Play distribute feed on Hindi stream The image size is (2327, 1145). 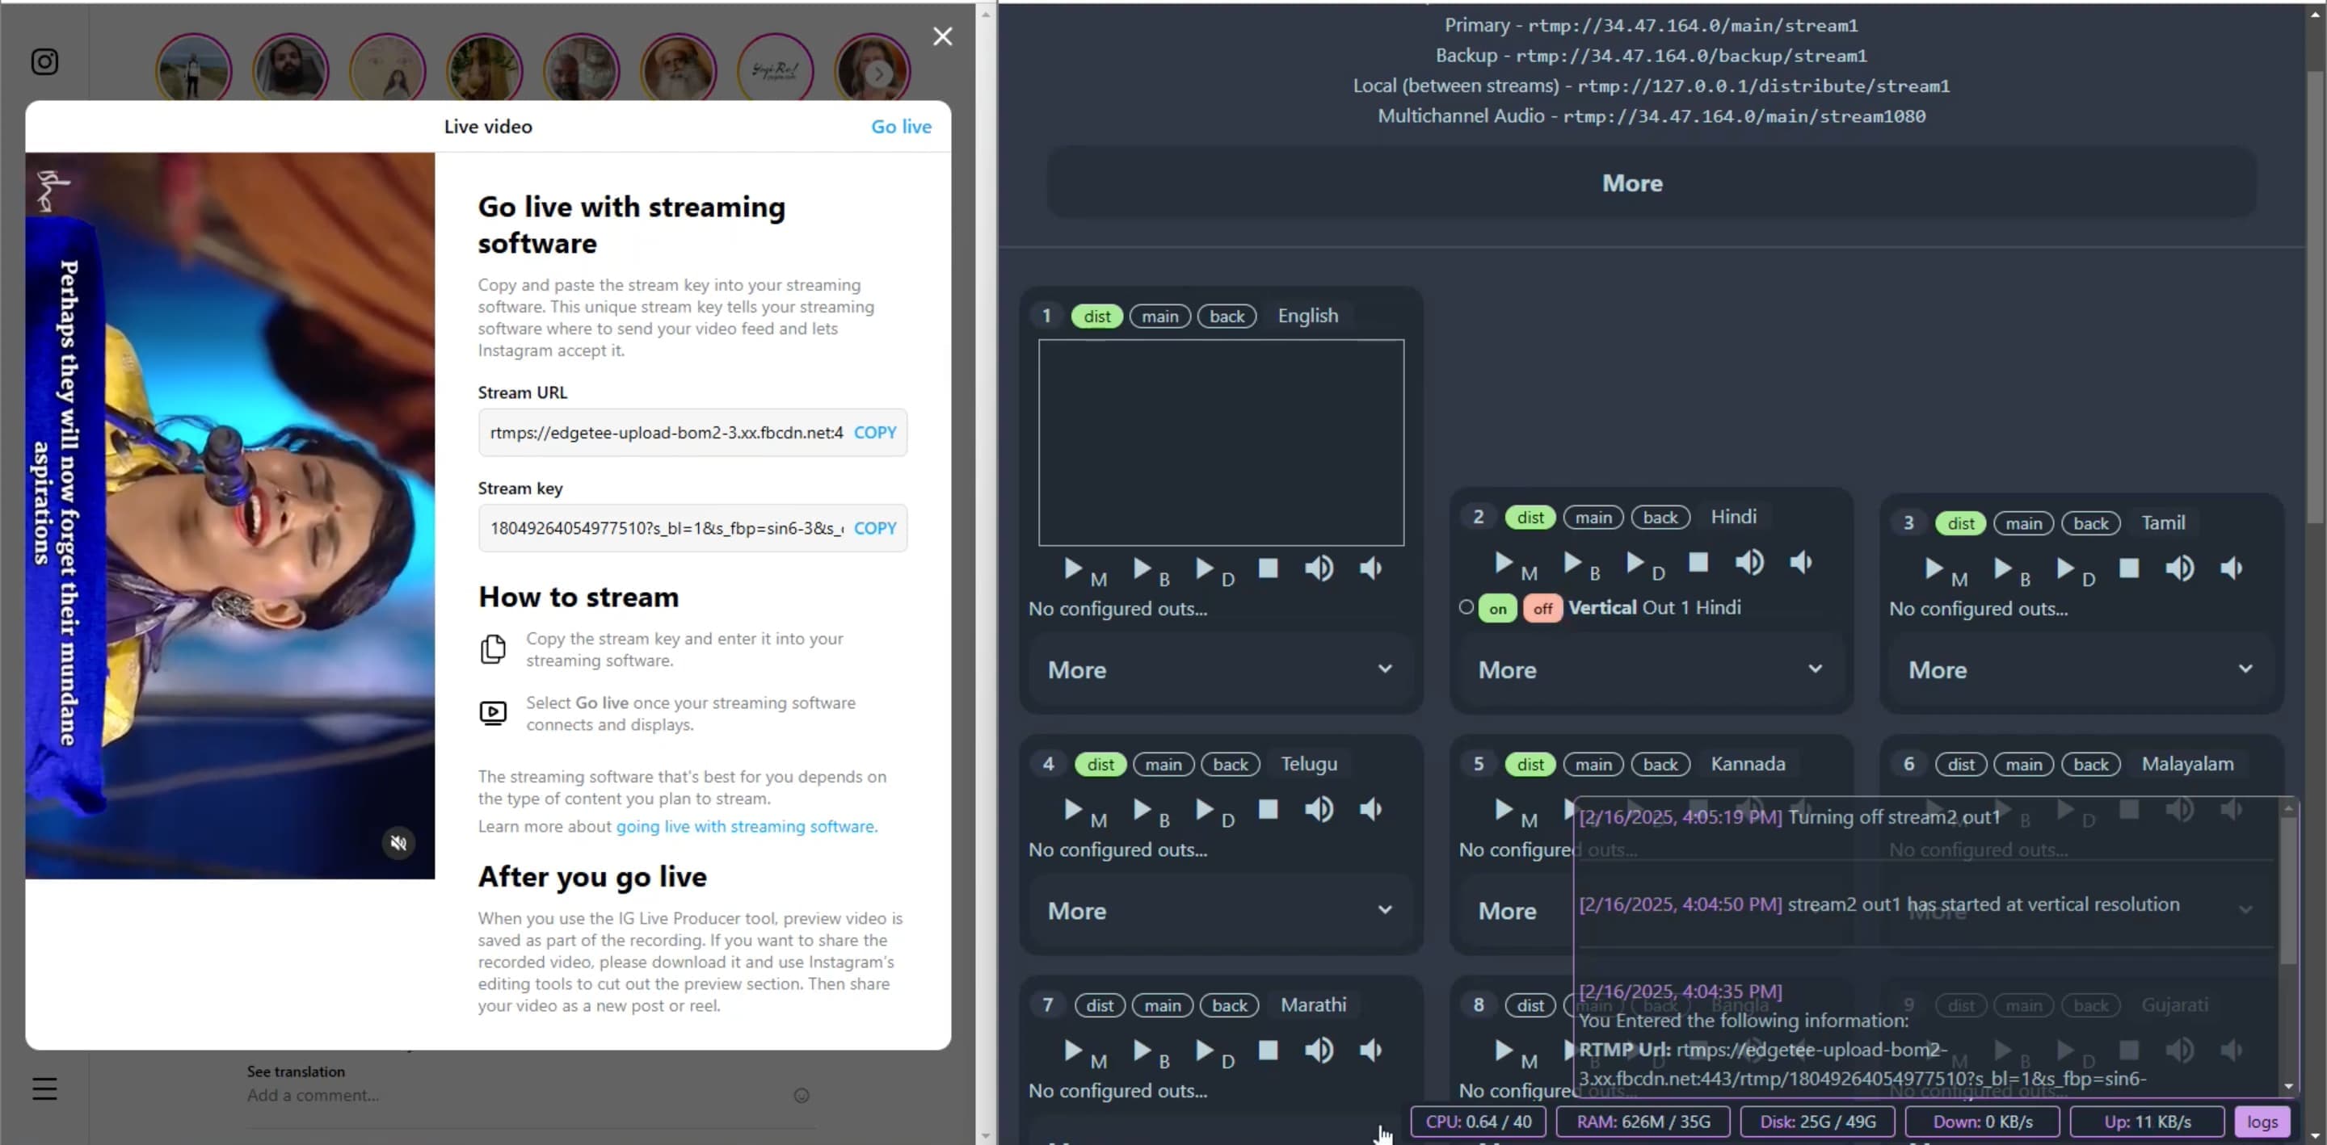(1635, 563)
